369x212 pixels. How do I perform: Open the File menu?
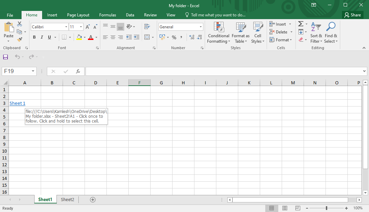(x=10, y=15)
